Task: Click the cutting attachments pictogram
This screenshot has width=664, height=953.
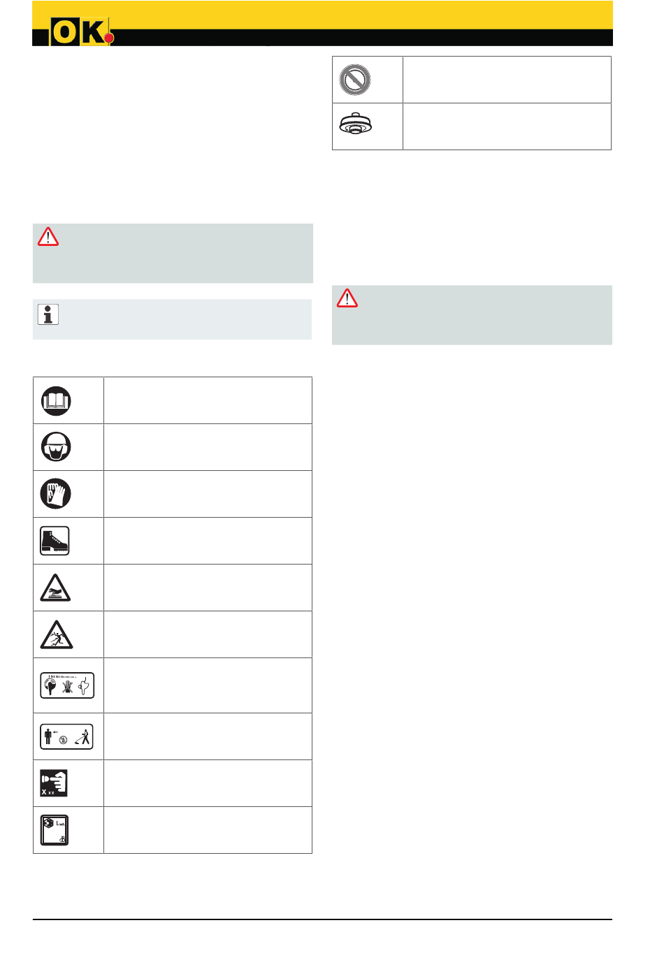Action: [67, 685]
